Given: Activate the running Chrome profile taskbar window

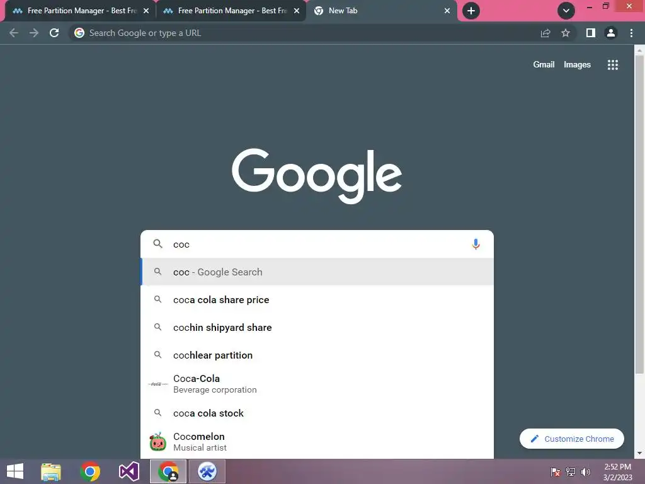Looking at the screenshot, I should (x=168, y=471).
